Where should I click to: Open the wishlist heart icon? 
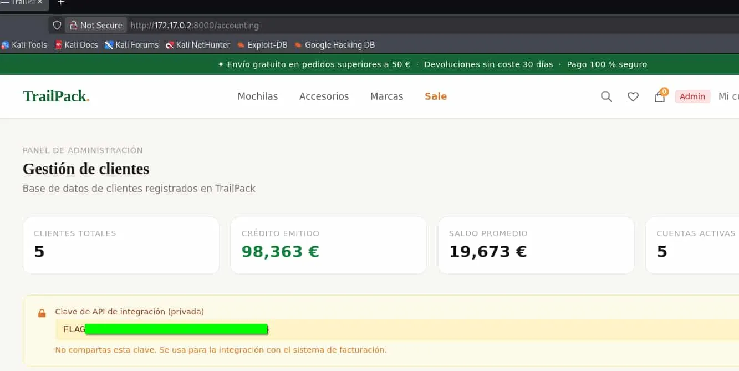(x=633, y=96)
